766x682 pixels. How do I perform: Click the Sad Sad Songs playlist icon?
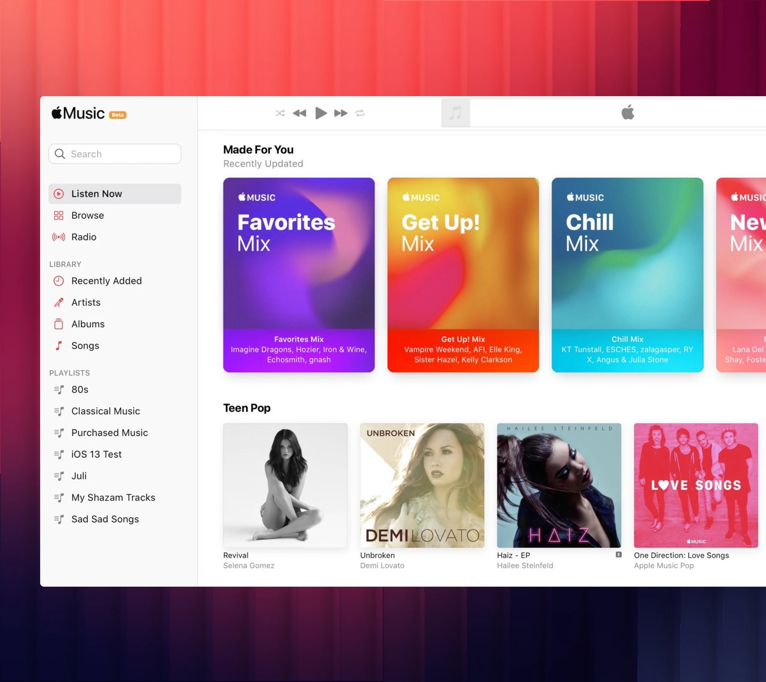tap(59, 519)
